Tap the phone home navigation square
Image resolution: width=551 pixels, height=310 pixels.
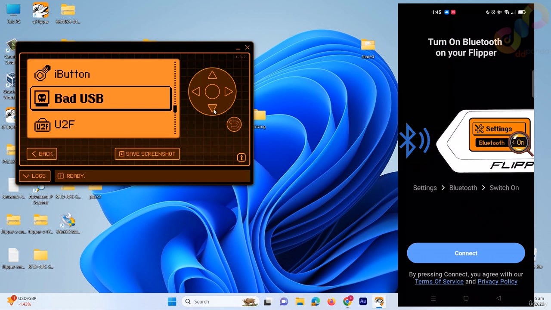point(466,298)
